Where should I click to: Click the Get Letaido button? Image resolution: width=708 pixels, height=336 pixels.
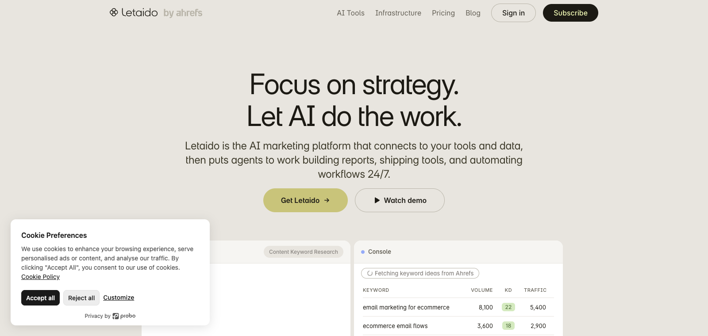coord(305,200)
